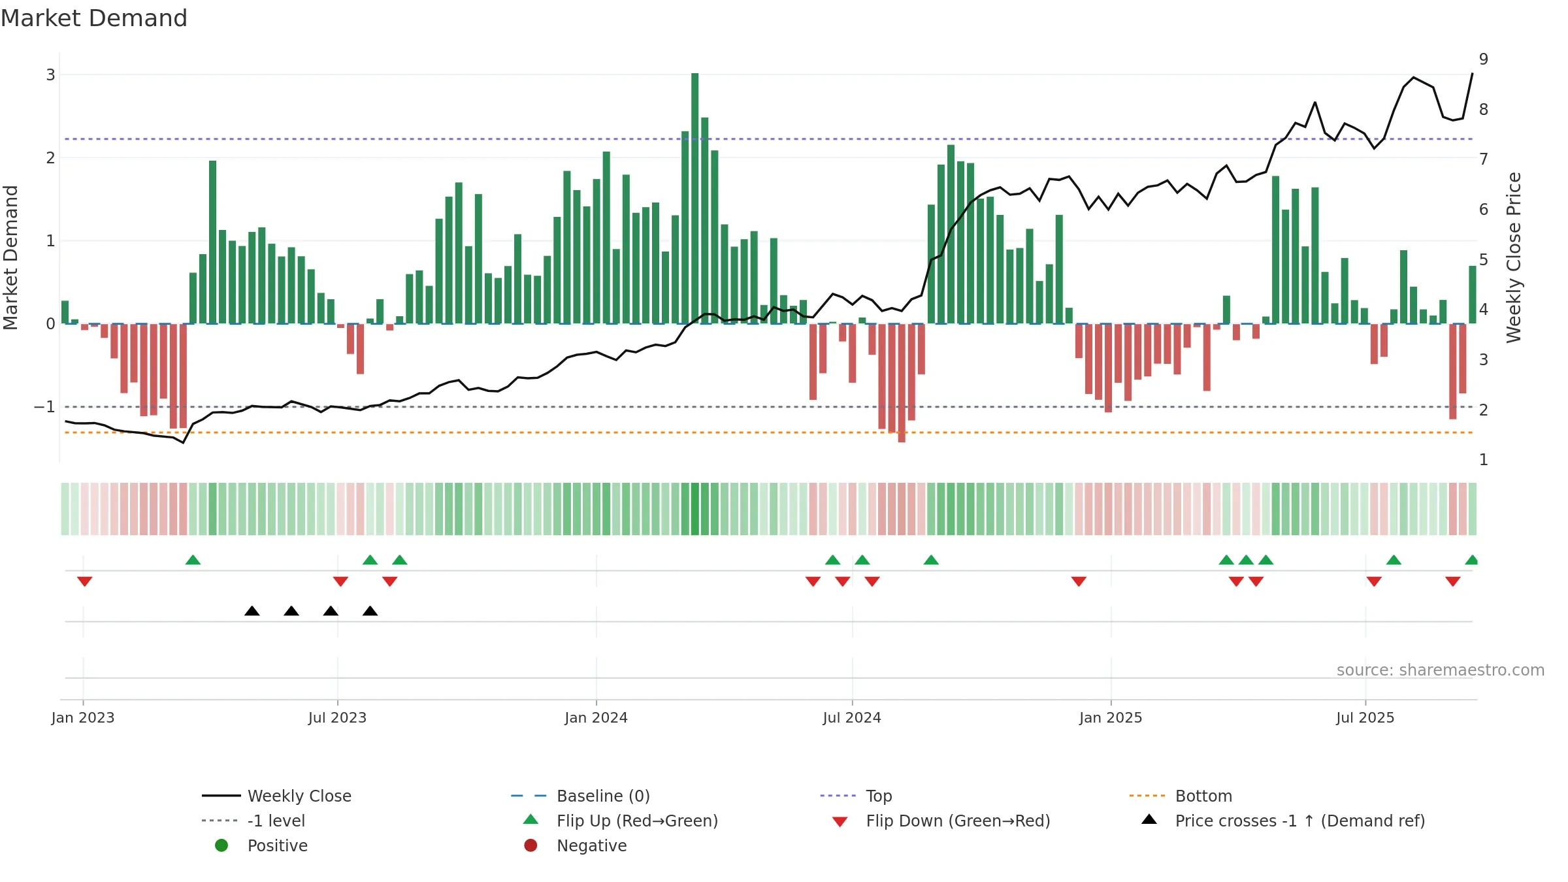Click the 4 tick on right price axis
Screen dimensions: 1568x882
[1484, 310]
